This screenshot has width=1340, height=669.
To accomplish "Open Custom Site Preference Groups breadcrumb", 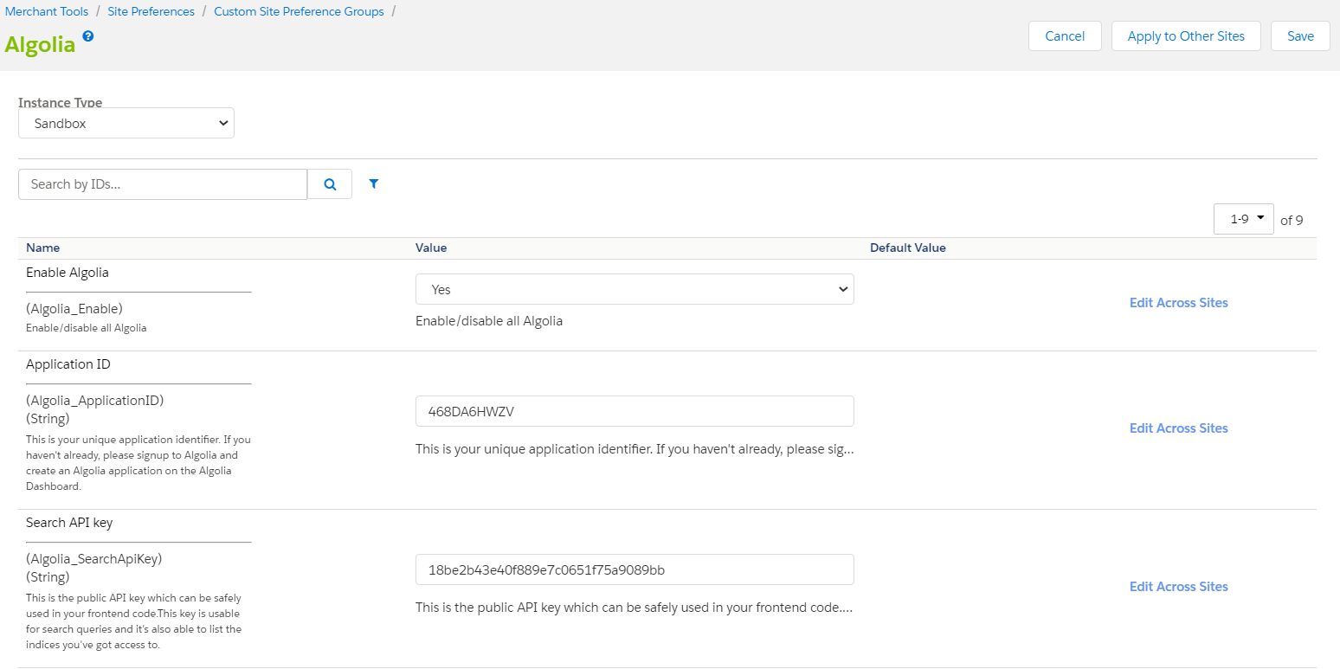I will tap(299, 11).
